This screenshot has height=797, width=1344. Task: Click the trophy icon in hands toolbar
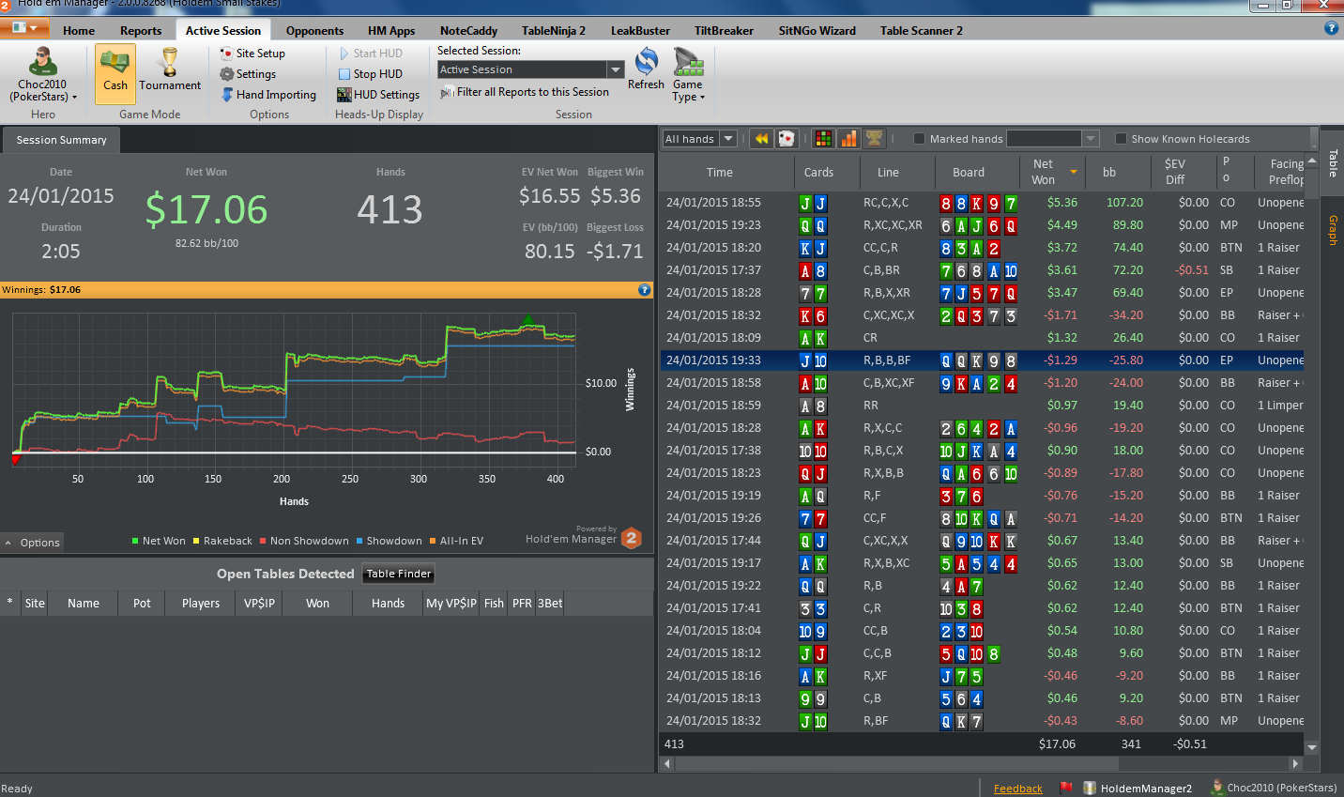click(874, 139)
